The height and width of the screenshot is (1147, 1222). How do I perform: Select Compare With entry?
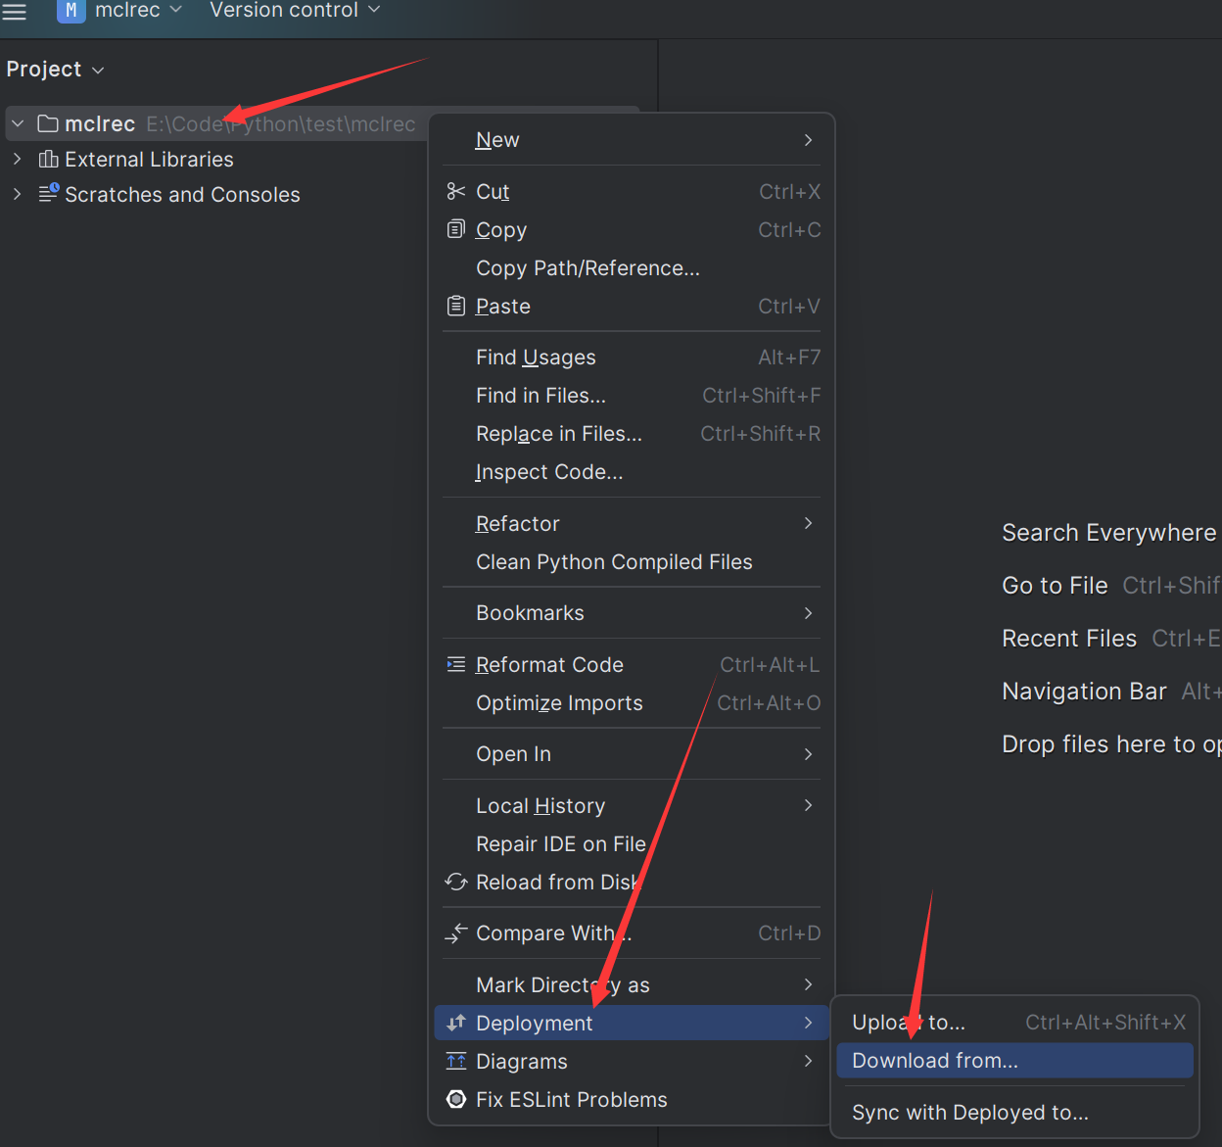(x=632, y=933)
